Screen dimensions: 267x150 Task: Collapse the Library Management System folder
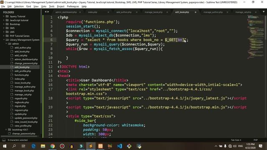(4, 40)
